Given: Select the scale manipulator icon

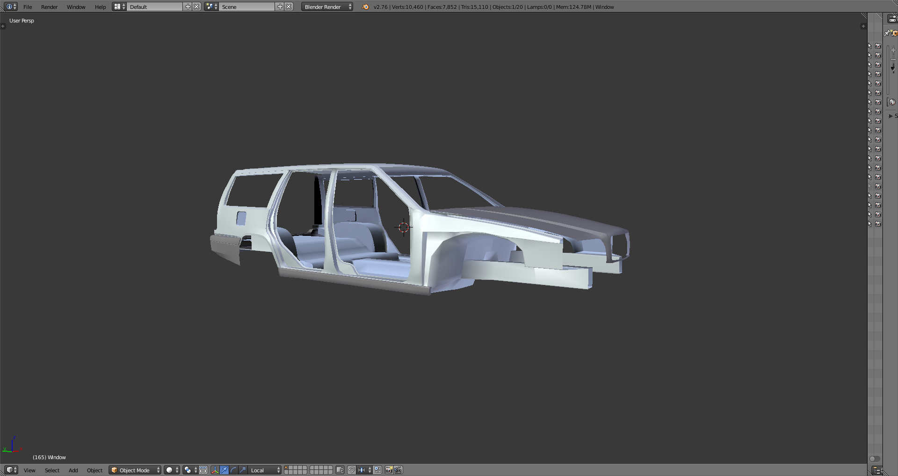Looking at the screenshot, I should pyautogui.click(x=243, y=470).
